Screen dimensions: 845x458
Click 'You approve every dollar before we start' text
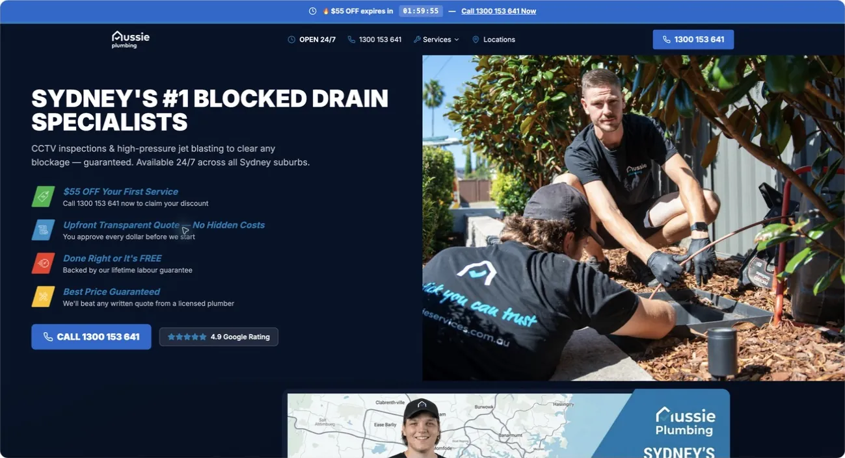click(129, 237)
